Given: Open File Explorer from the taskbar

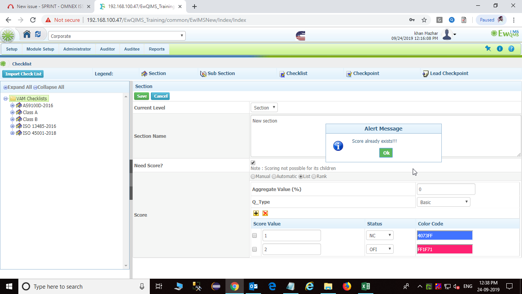Looking at the screenshot, I should 328,286.
